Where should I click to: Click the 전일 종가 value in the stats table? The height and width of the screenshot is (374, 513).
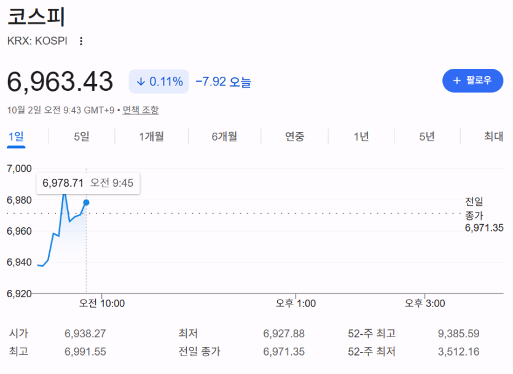pyautogui.click(x=284, y=351)
